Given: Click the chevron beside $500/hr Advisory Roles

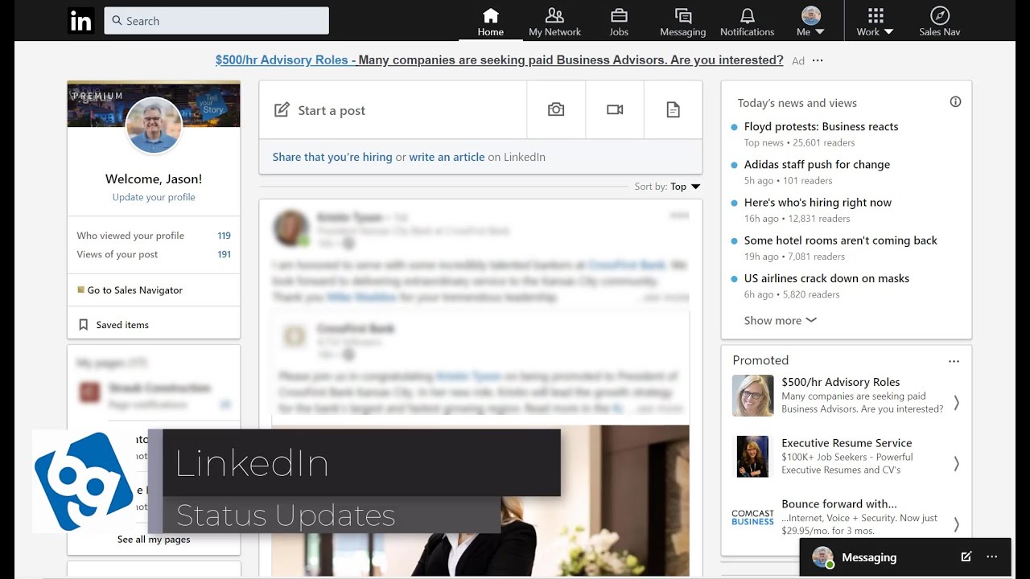Looking at the screenshot, I should coord(956,402).
